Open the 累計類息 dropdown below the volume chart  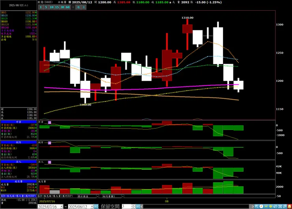(97, 196)
